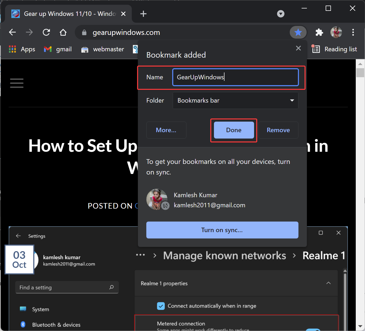
Task: Click the page scrollbar up arrow
Action: [x=360, y=64]
